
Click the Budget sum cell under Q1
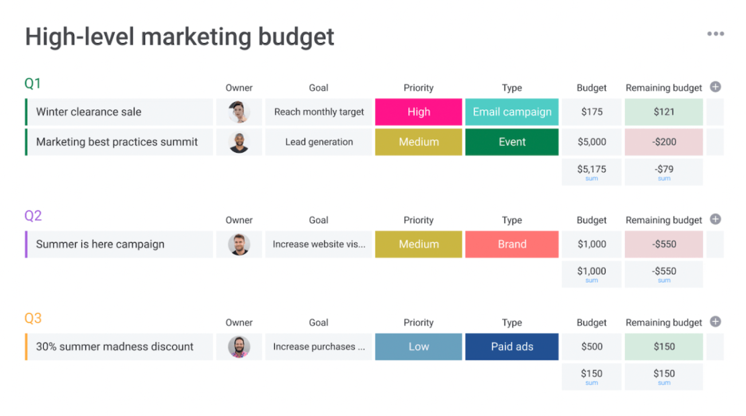(591, 171)
